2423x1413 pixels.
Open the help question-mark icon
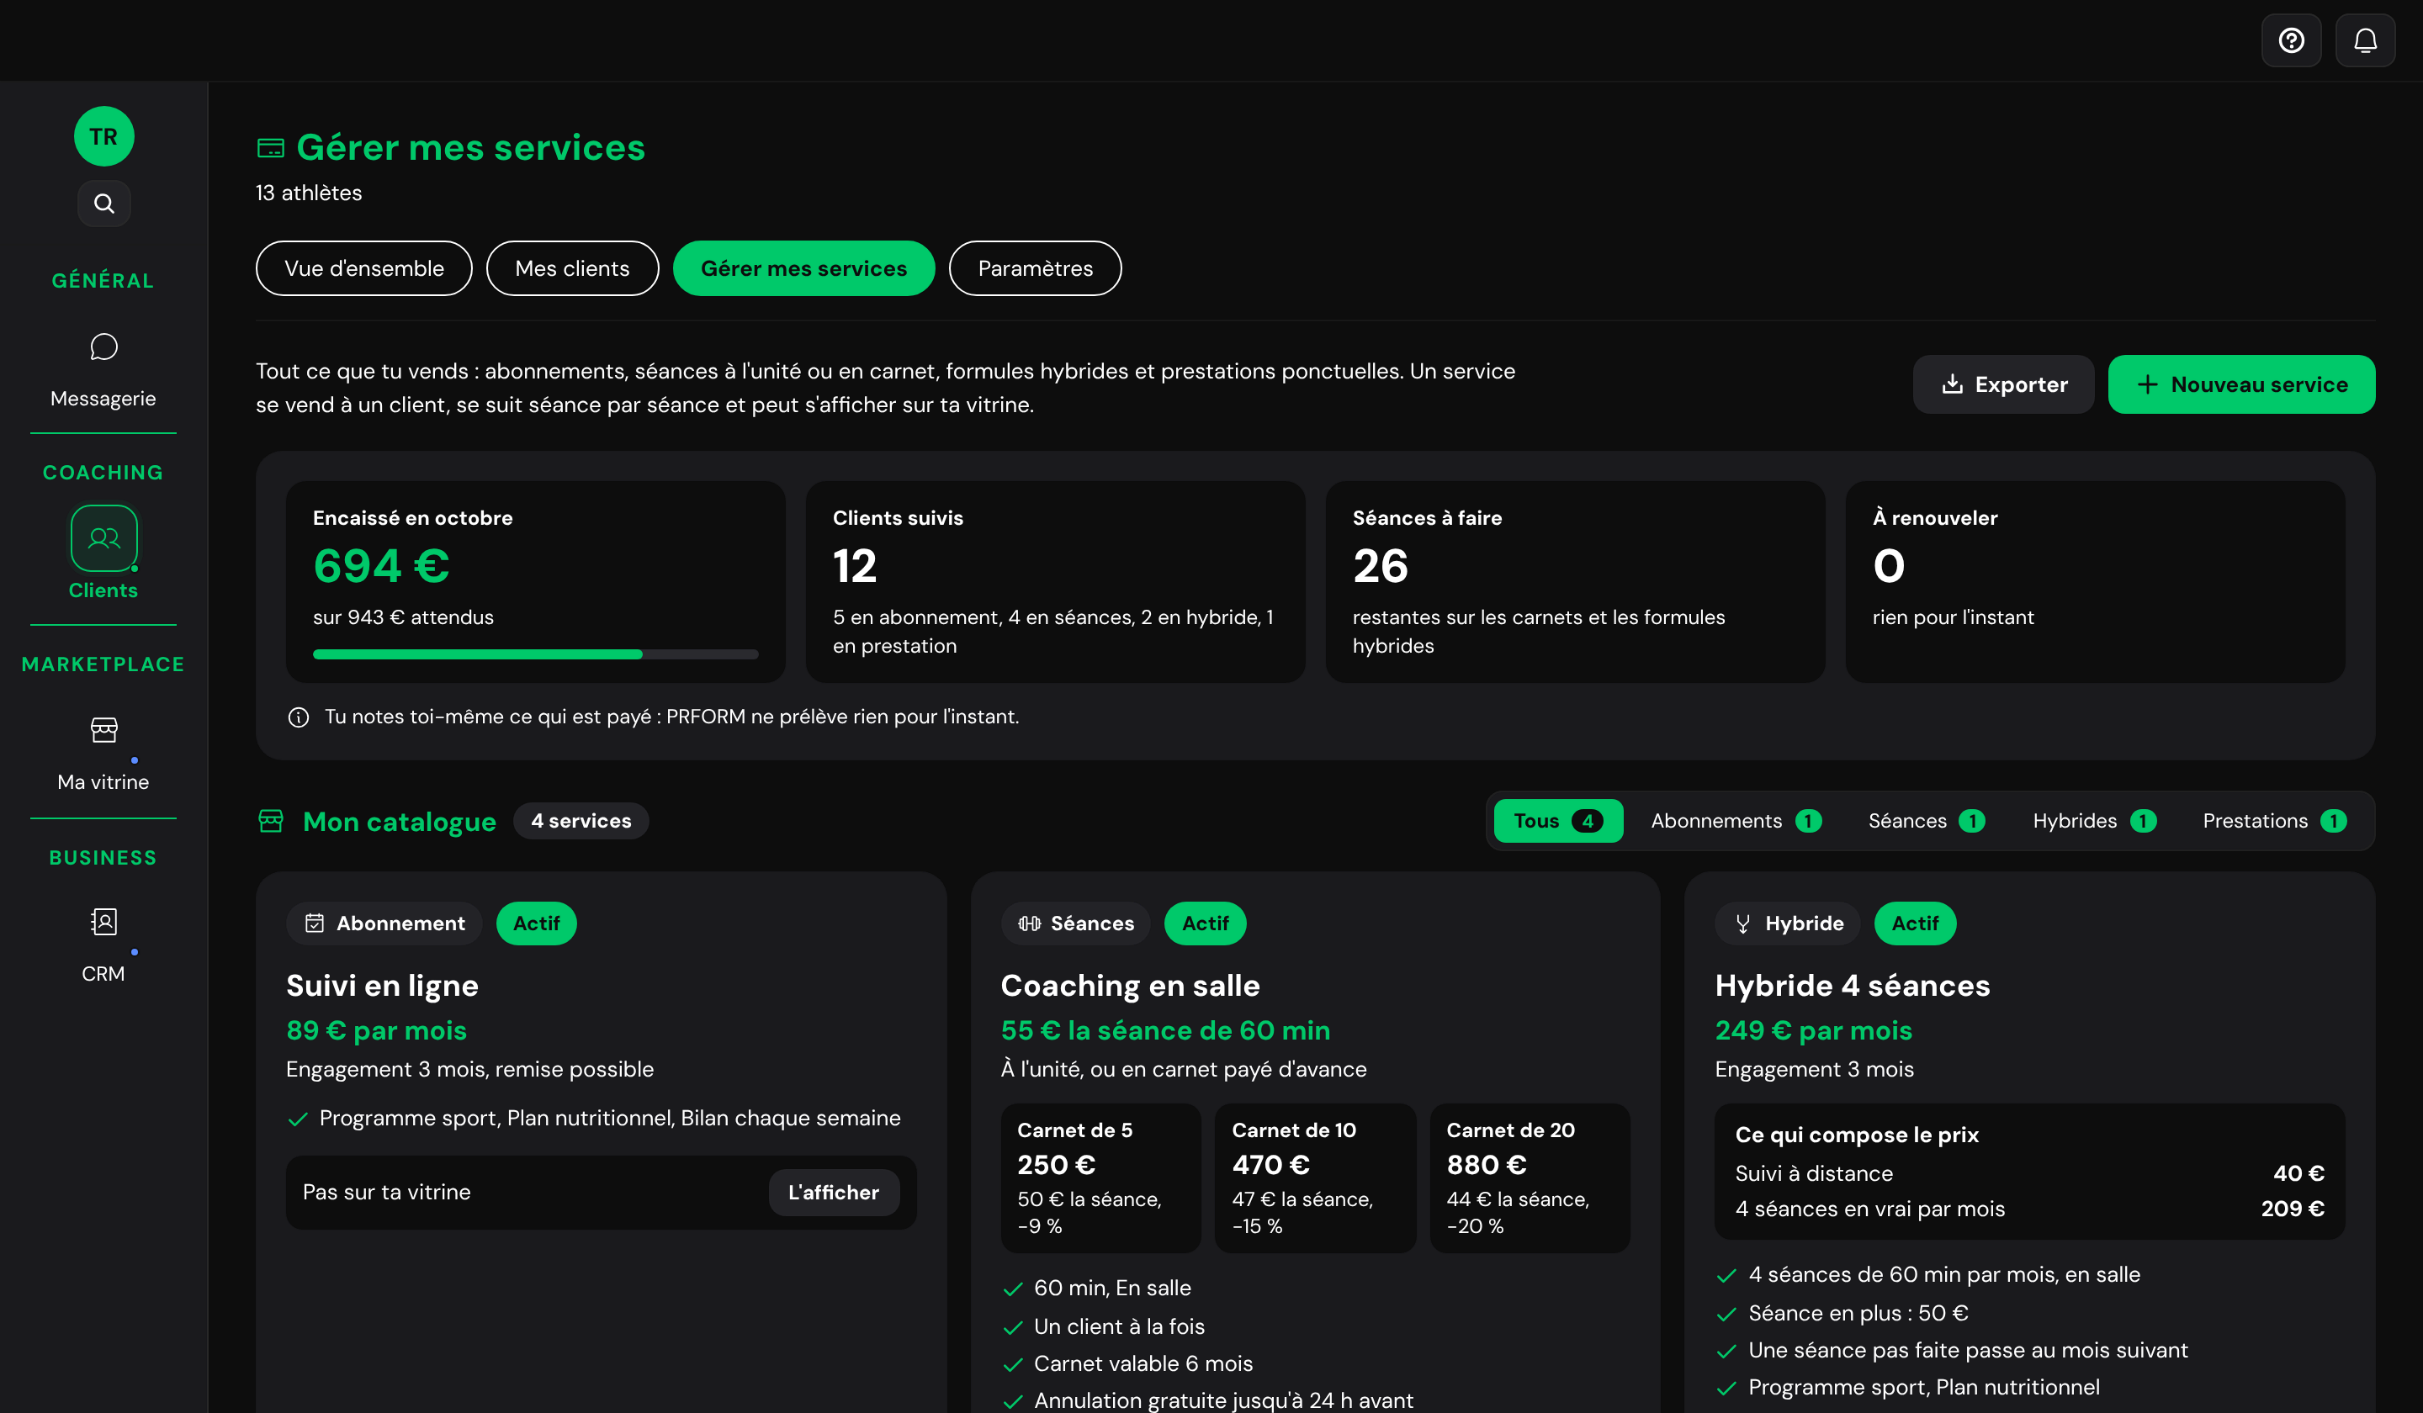[2290, 40]
